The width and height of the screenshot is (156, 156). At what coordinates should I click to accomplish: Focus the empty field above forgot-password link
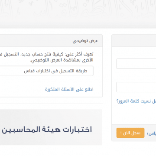click(x=136, y=87)
